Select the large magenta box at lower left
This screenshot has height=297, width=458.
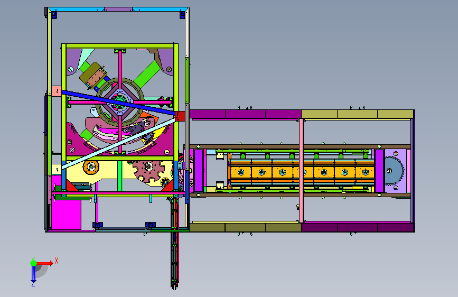(x=66, y=215)
